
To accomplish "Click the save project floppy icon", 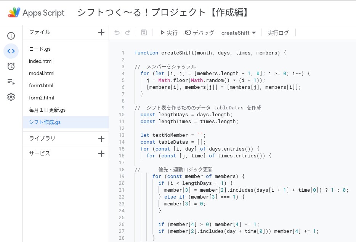I will 144,33.
